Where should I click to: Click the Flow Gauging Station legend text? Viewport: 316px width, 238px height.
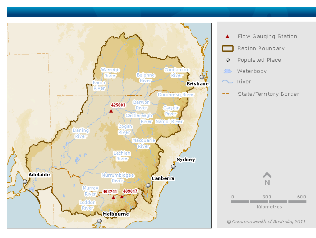[268, 36]
